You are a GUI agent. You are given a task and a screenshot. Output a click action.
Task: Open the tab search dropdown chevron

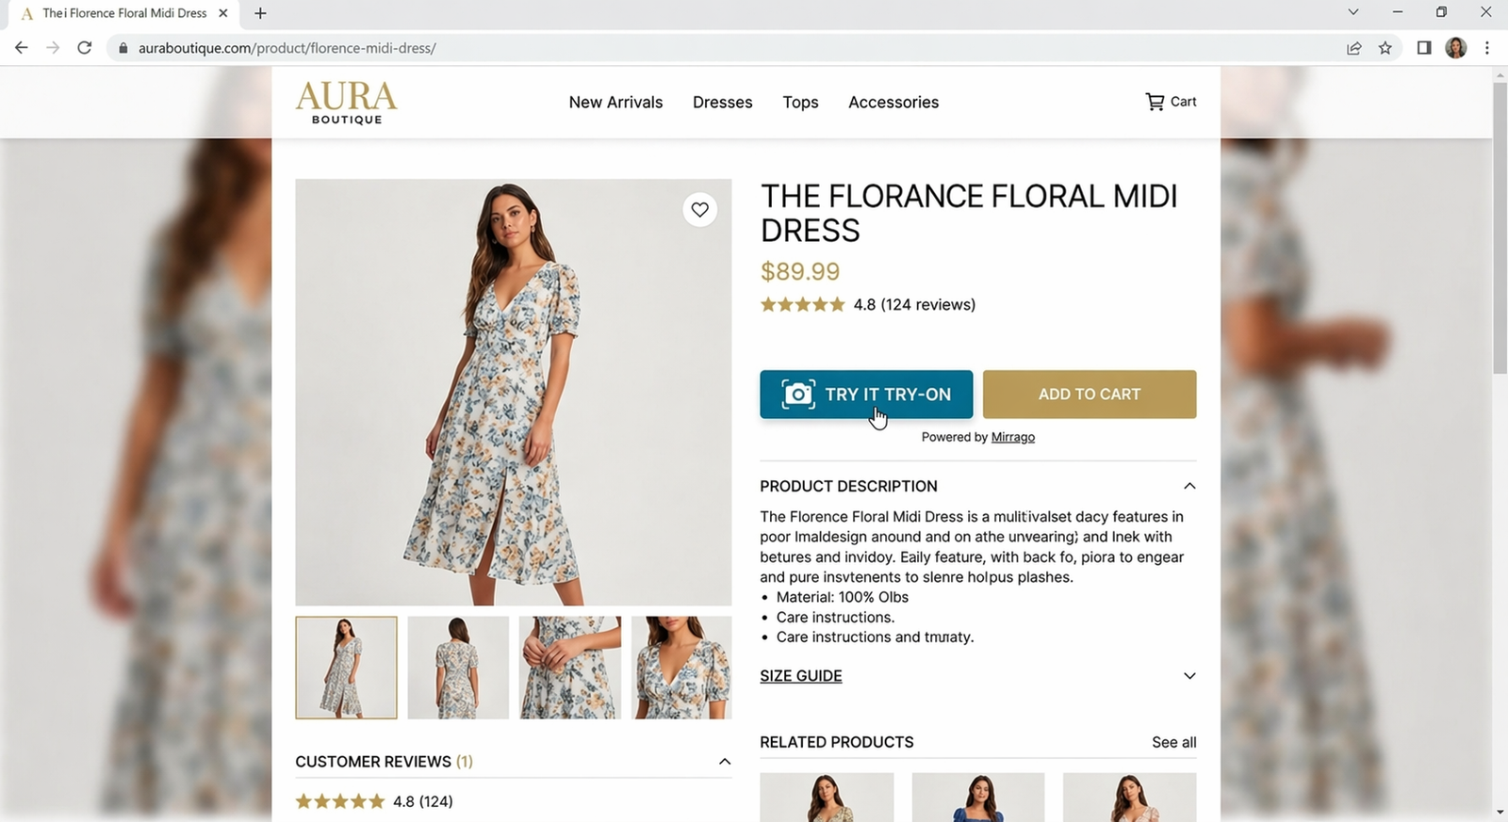click(x=1352, y=12)
